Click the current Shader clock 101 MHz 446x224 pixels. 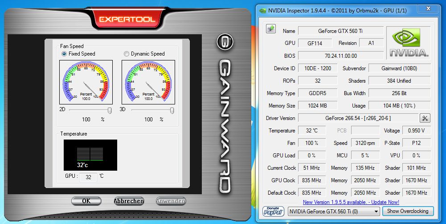417,168
